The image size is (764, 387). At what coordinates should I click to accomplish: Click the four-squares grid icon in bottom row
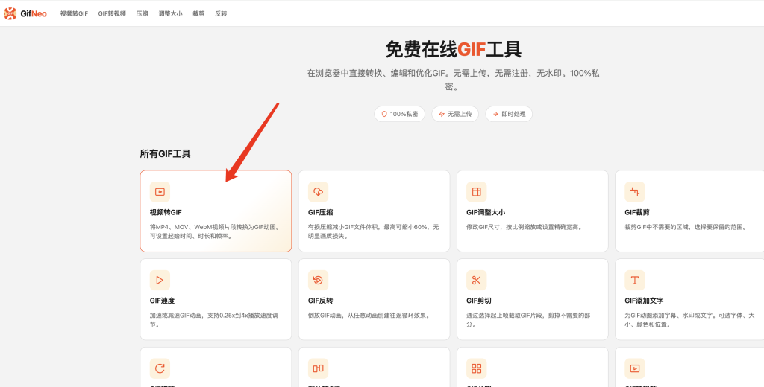pyautogui.click(x=477, y=368)
